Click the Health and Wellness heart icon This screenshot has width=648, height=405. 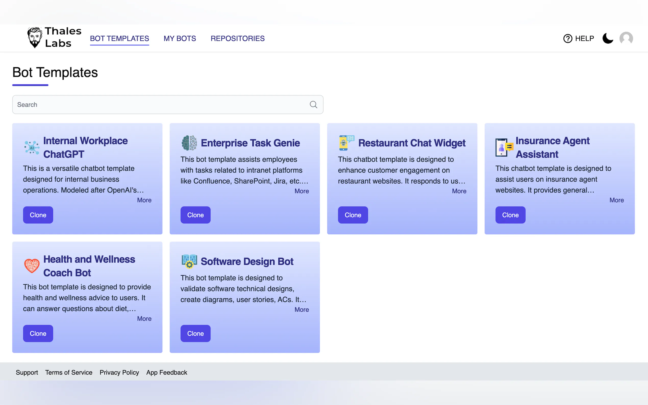[x=32, y=266]
